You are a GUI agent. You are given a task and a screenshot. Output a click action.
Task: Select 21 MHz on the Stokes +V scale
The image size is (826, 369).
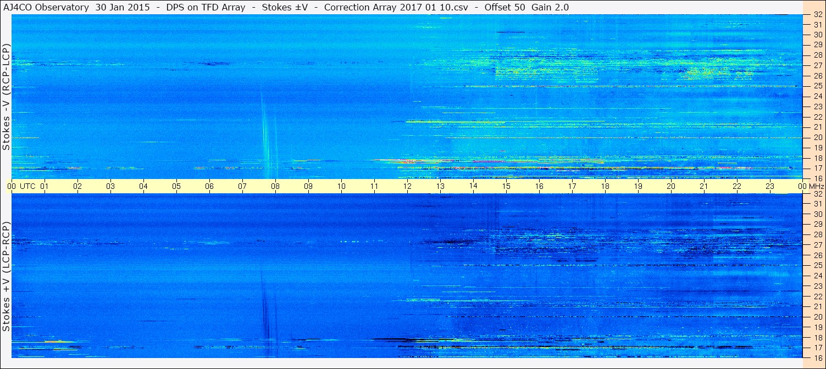tap(817, 306)
